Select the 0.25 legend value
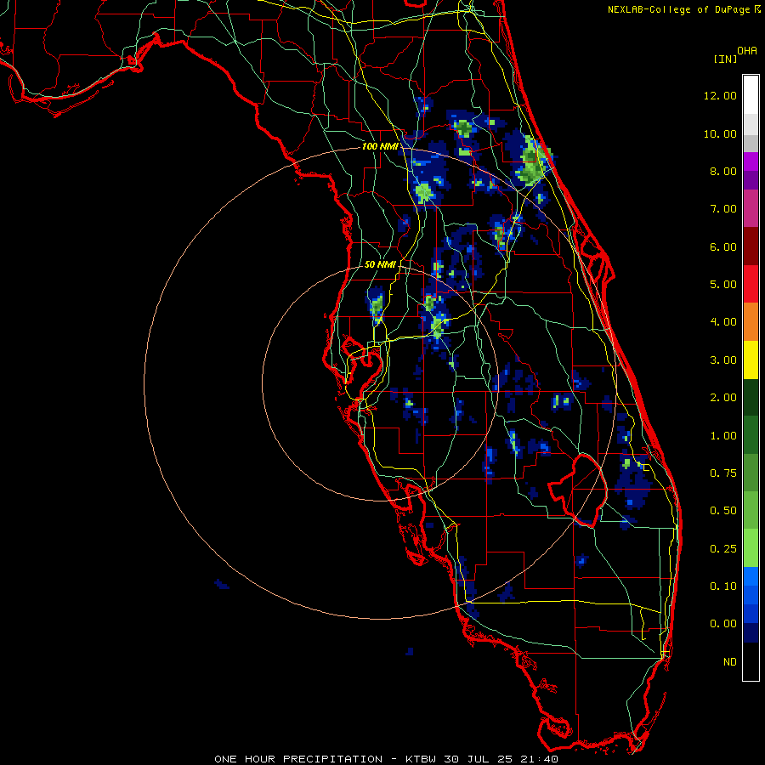The width and height of the screenshot is (765, 765). tap(723, 549)
